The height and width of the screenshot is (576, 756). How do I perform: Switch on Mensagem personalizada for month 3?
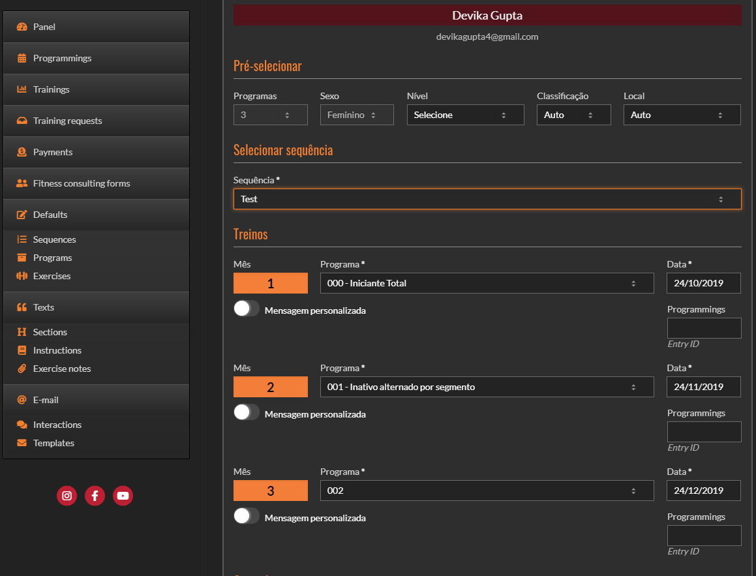[247, 517]
